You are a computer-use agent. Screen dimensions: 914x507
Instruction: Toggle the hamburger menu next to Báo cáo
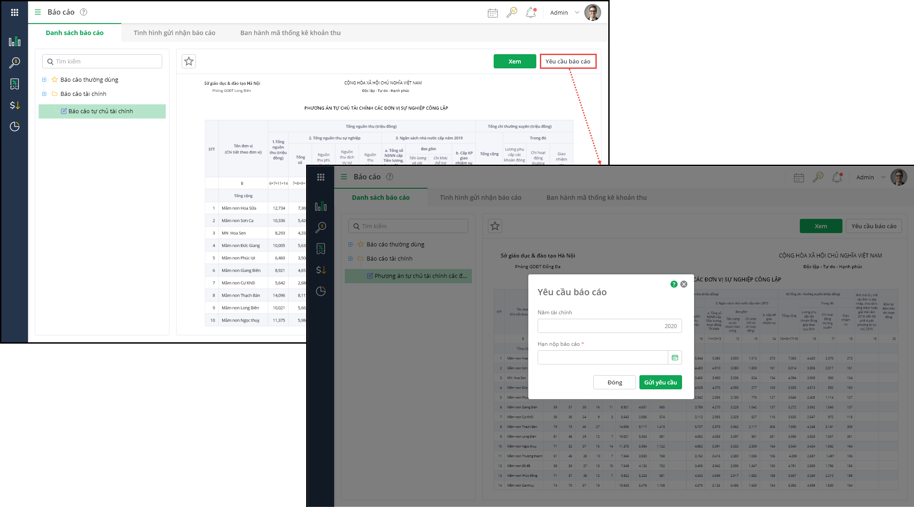38,12
